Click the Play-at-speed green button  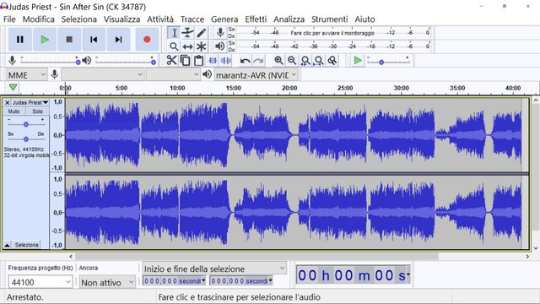pyautogui.click(x=358, y=61)
